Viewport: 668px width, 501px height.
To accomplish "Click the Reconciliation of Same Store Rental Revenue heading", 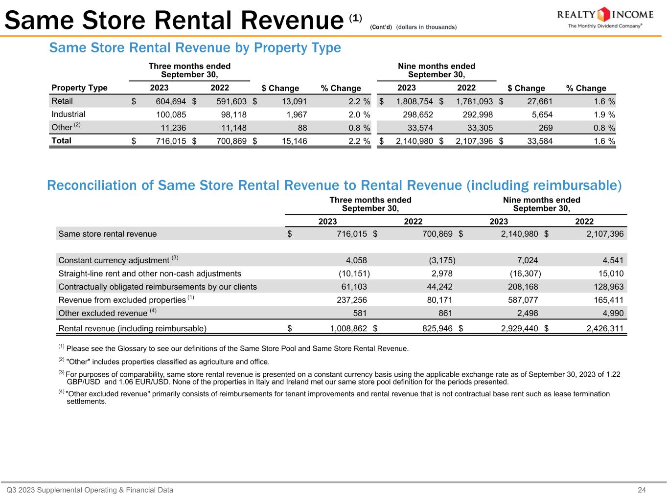I will pos(334,186).
